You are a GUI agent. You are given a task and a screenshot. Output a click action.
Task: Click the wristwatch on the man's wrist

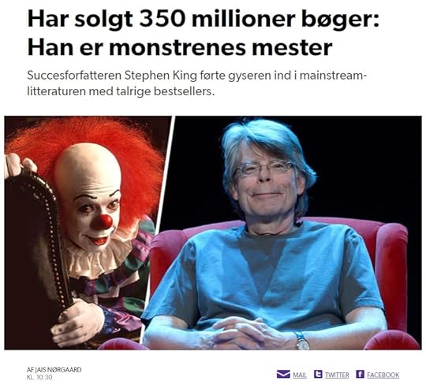302,342
